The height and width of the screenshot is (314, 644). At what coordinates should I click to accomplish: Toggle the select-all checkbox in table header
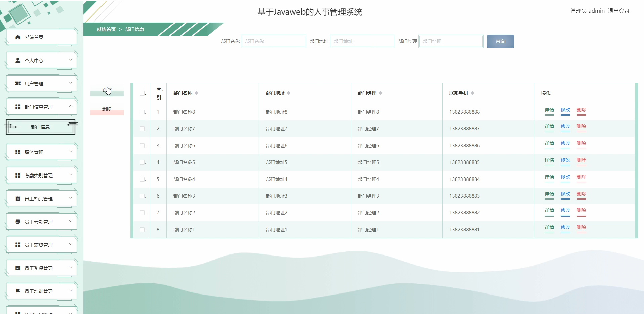[142, 93]
